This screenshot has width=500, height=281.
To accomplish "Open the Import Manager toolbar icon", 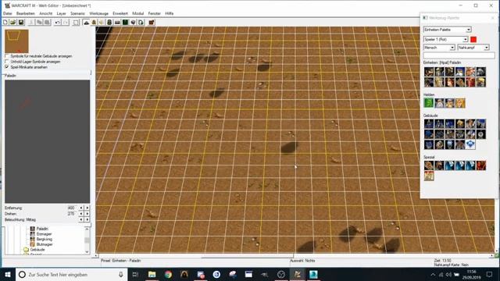I will (141, 23).
